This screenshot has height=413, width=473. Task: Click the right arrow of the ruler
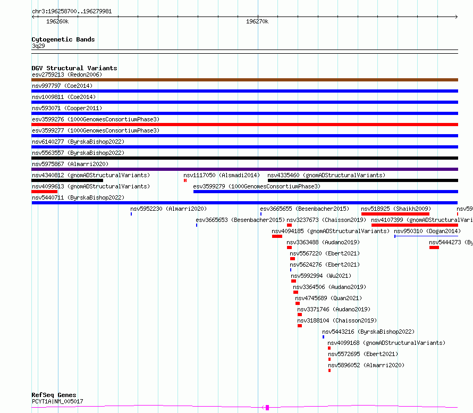pos(456,17)
